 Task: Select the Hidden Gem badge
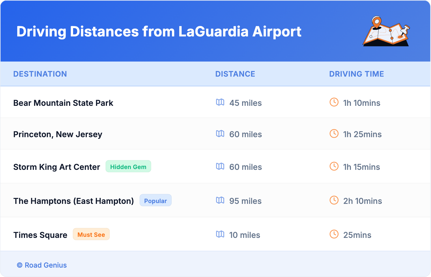(128, 167)
